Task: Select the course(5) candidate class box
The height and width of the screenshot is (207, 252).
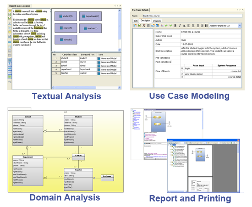Action: 66,28
